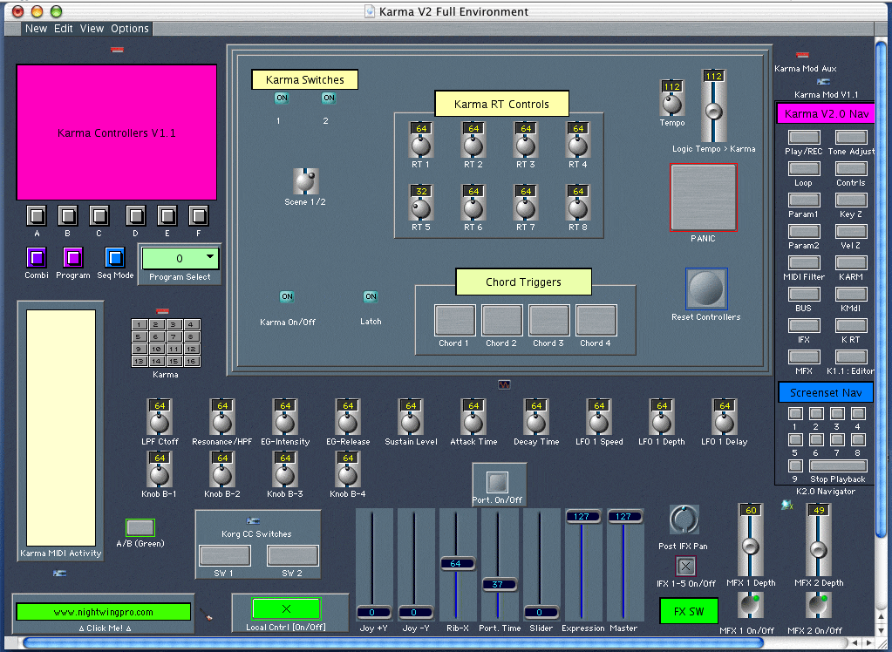The height and width of the screenshot is (652, 892).
Task: Click the Tempo knob
Action: pyautogui.click(x=671, y=104)
